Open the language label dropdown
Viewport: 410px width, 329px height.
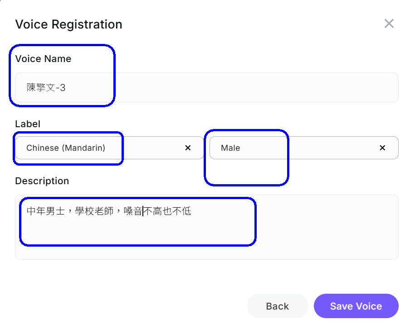(x=145, y=148)
